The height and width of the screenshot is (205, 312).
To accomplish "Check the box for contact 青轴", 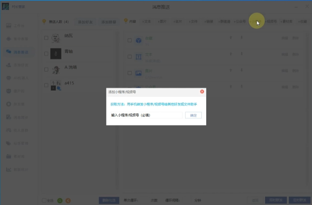I will pos(46,54).
